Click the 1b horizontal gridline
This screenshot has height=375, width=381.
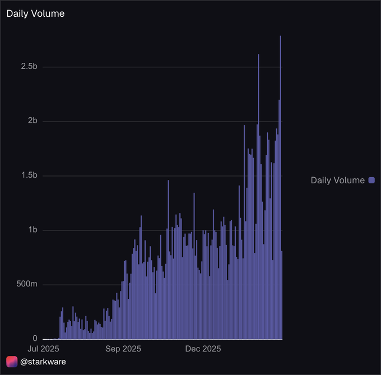coord(162,230)
